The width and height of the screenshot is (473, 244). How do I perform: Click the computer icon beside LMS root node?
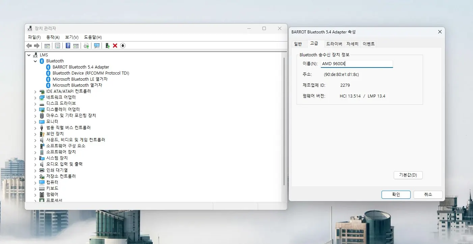point(35,55)
